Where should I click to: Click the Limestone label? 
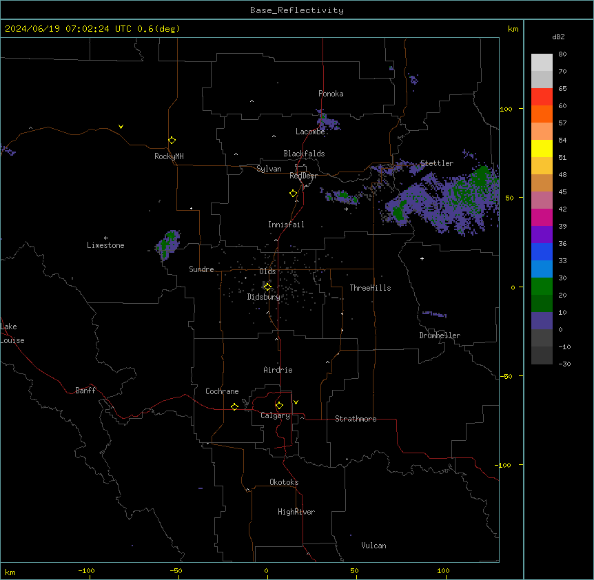105,245
